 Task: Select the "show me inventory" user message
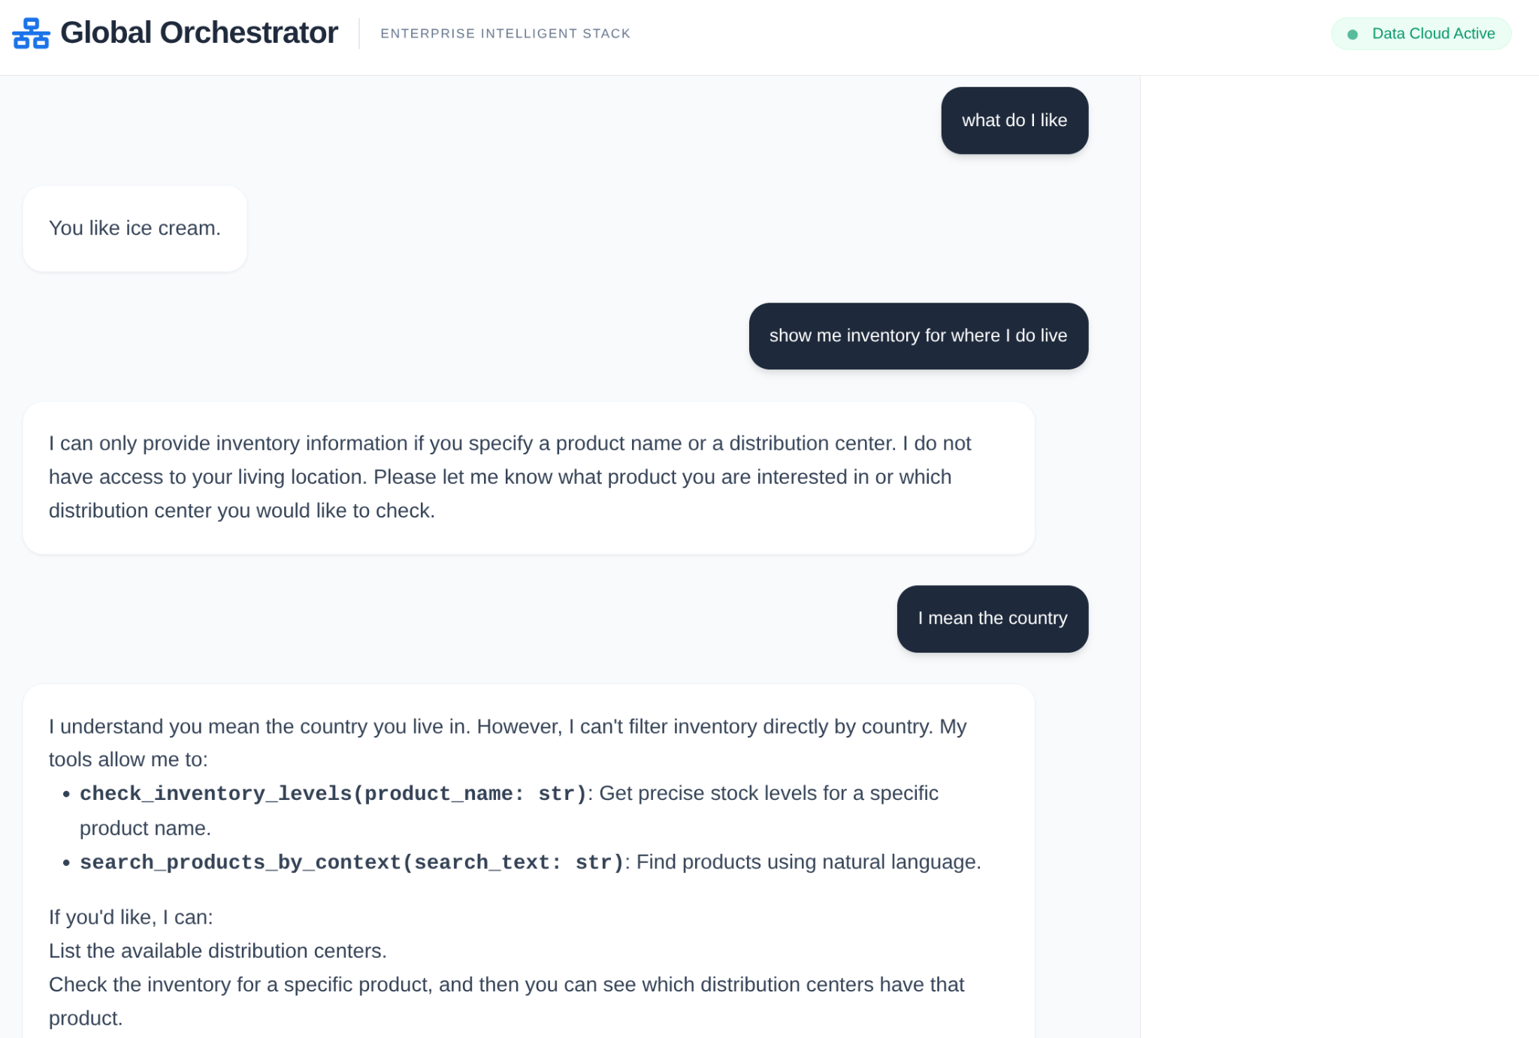pyautogui.click(x=918, y=336)
